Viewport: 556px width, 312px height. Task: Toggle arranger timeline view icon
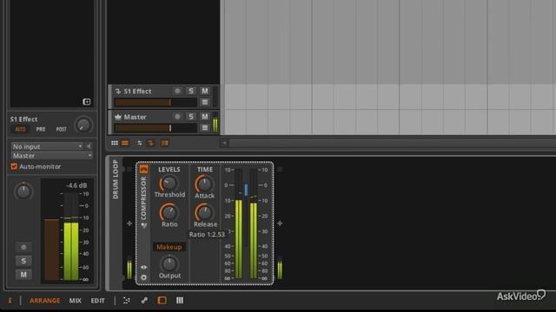pos(125,143)
